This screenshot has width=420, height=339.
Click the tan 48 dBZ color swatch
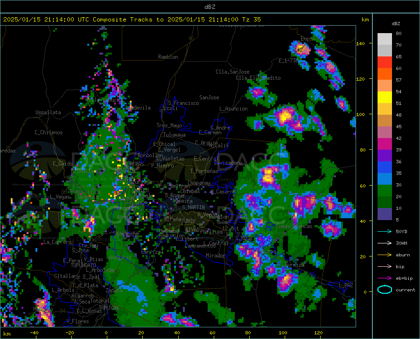point(385,121)
